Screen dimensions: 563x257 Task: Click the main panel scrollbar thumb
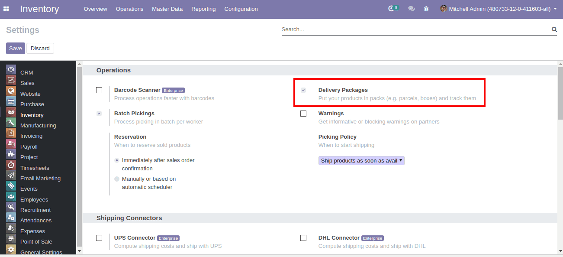pos(560,93)
